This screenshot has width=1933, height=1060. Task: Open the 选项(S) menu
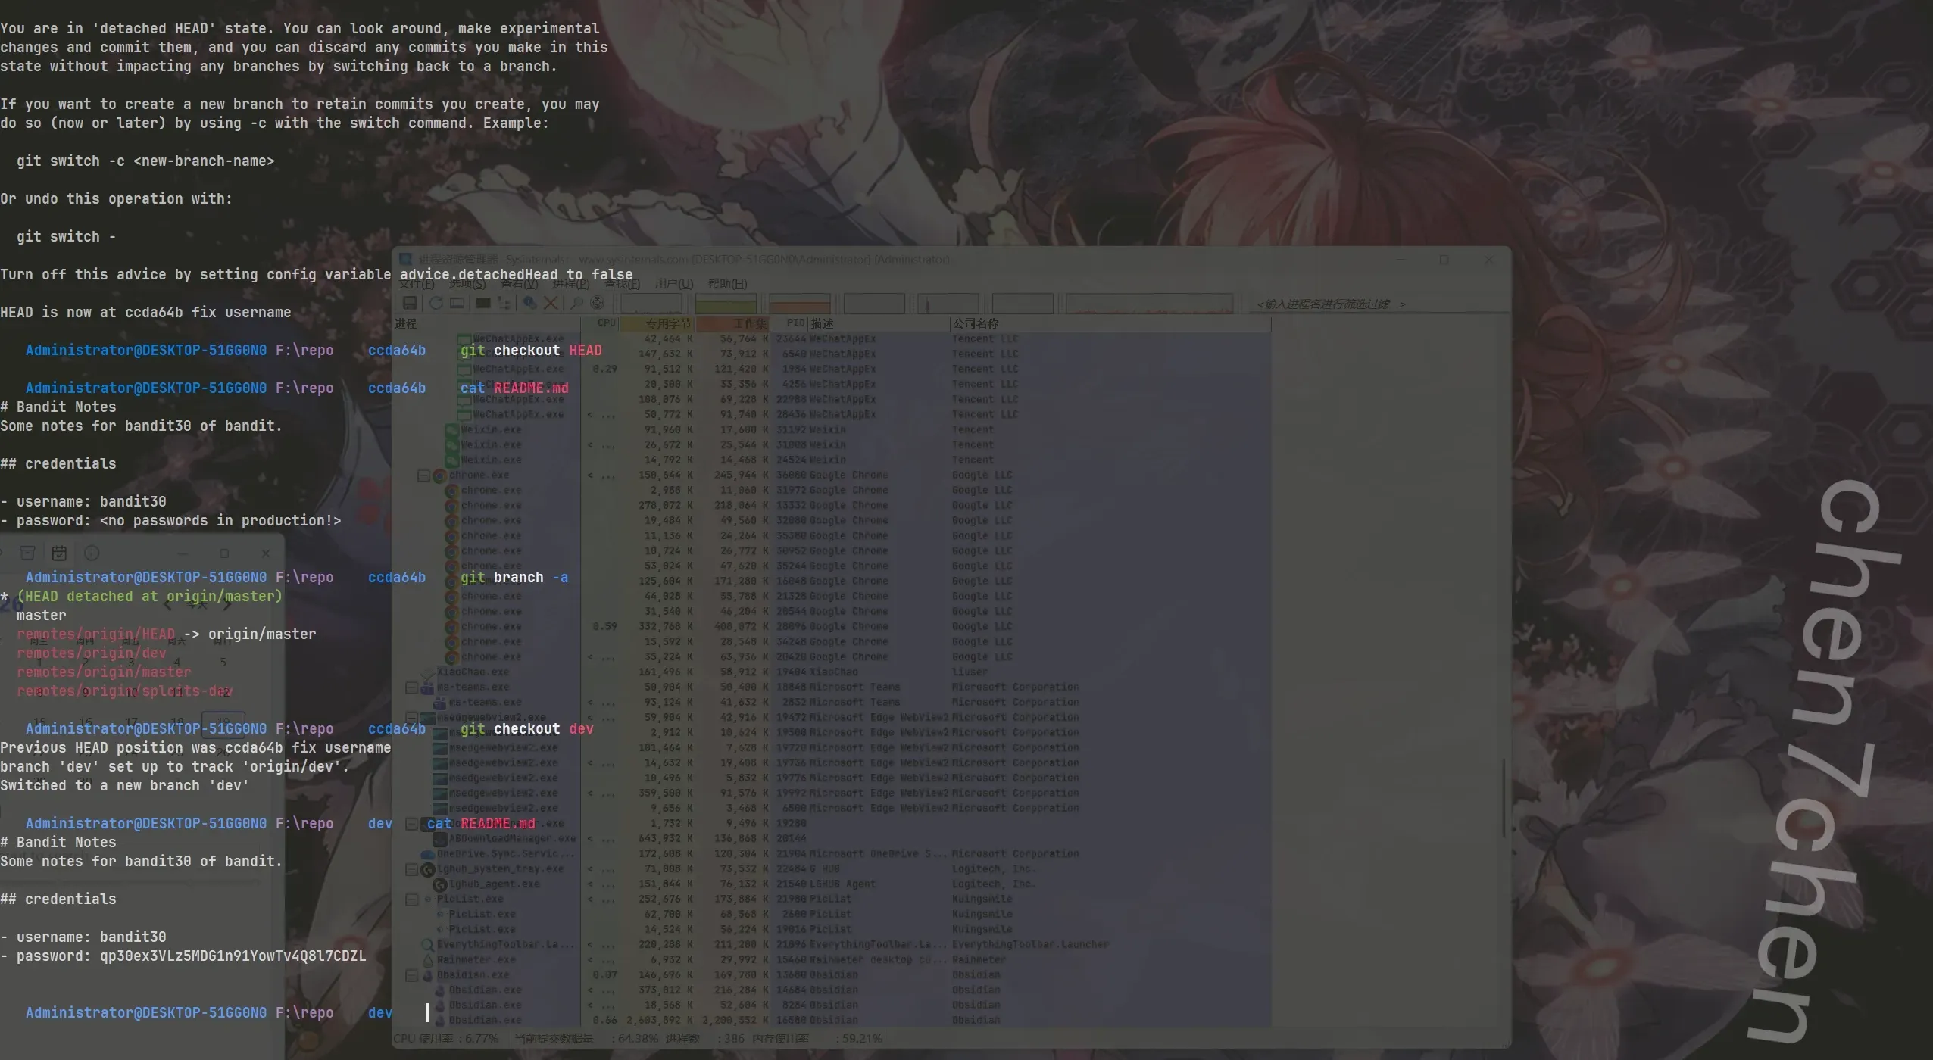467,284
